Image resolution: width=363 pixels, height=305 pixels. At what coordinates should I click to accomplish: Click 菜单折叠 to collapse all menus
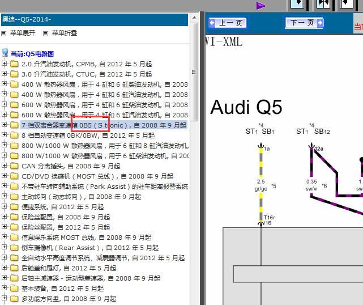(65, 33)
